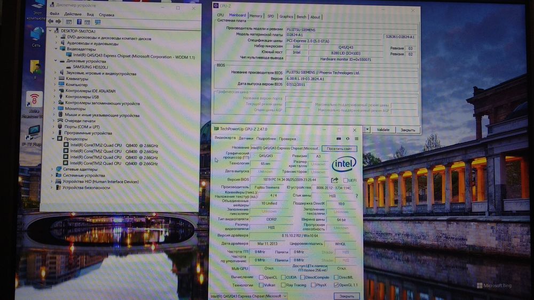Click the GPU-Z bus interface question mark

point(357,196)
